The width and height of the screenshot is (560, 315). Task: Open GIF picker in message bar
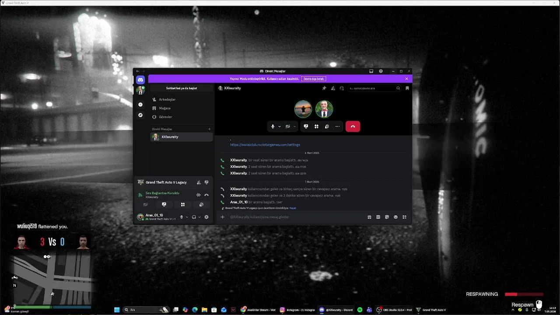pyautogui.click(x=378, y=217)
